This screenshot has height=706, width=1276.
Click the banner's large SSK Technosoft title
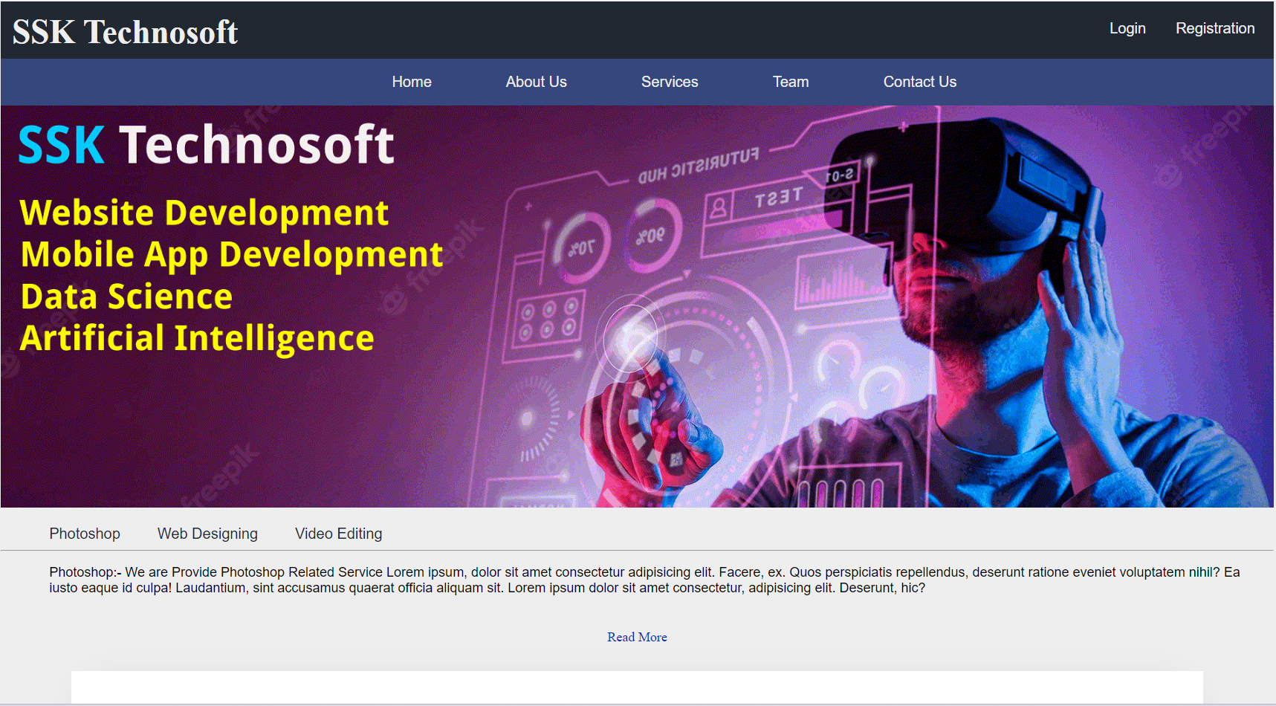[206, 144]
